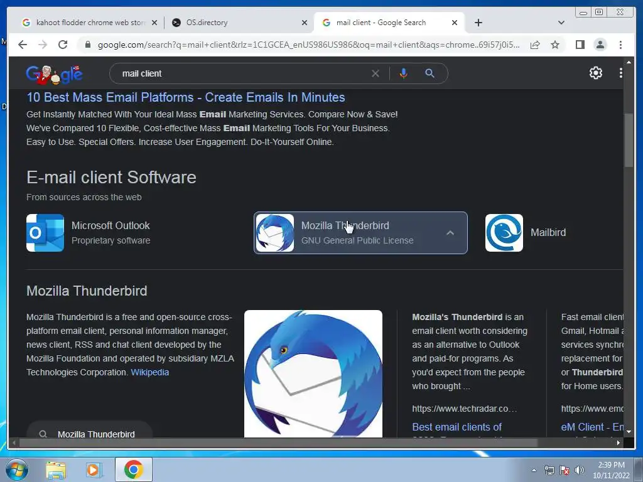View site security lock information

click(88, 45)
